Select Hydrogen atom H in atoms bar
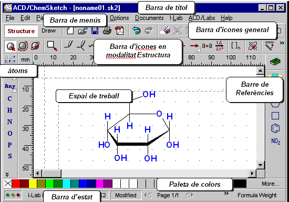This screenshot has height=202, width=289. tap(10, 110)
